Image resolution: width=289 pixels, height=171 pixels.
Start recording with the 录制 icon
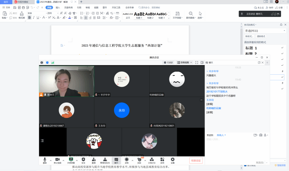[x=127, y=160]
